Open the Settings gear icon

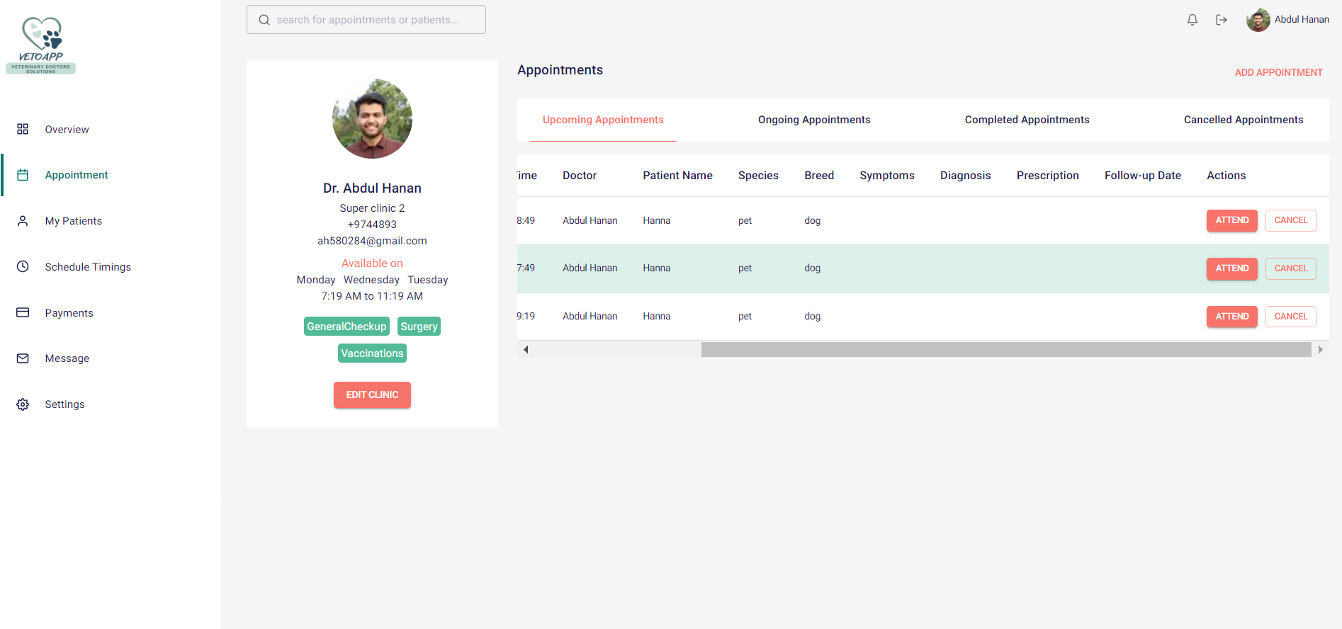(23, 404)
